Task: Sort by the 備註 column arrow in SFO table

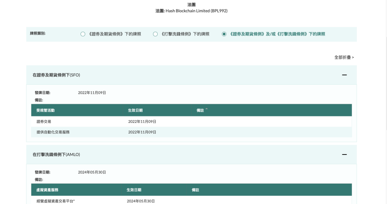Action: point(207,109)
